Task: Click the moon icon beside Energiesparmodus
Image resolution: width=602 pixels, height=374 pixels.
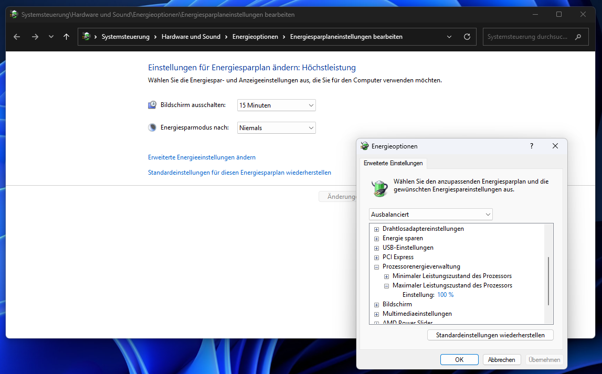Action: [x=152, y=127]
